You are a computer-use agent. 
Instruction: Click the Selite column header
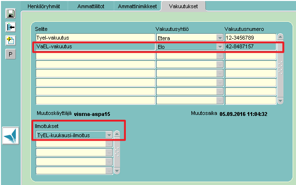41,29
